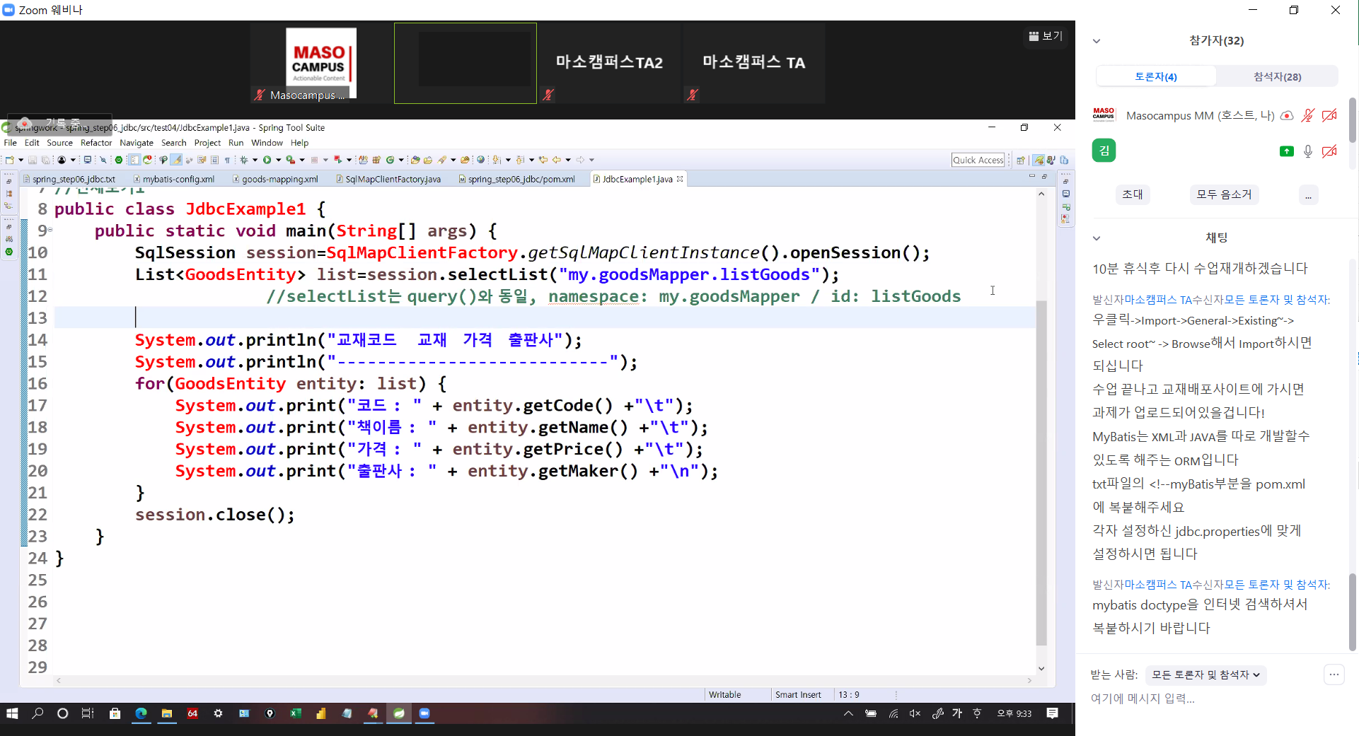The image size is (1359, 736).
Task: Click the green screen-share arrow icon for 김
Action: tap(1287, 151)
